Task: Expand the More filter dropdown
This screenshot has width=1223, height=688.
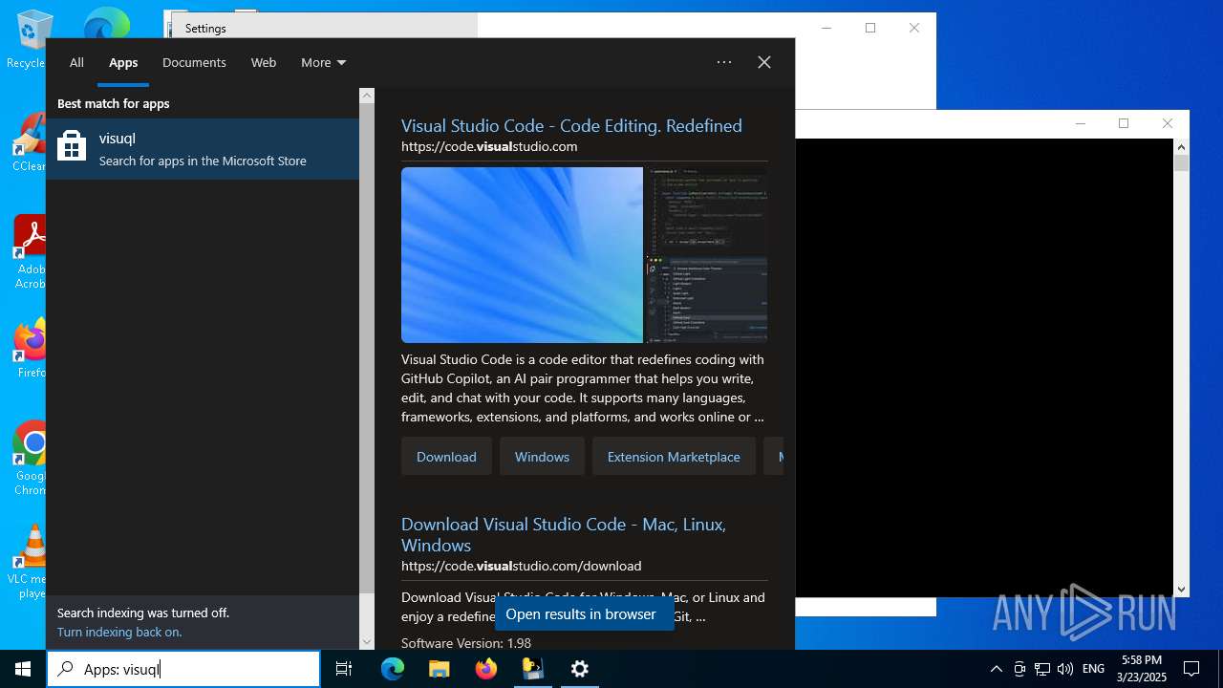Action: point(323,62)
